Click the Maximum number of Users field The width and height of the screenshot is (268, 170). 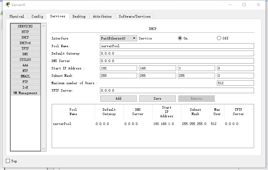235,83
